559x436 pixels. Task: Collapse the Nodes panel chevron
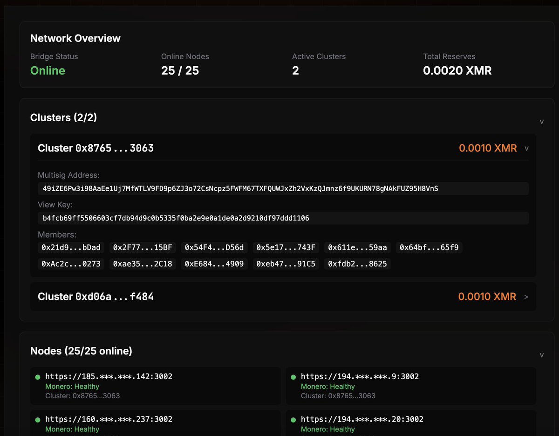[x=542, y=354]
